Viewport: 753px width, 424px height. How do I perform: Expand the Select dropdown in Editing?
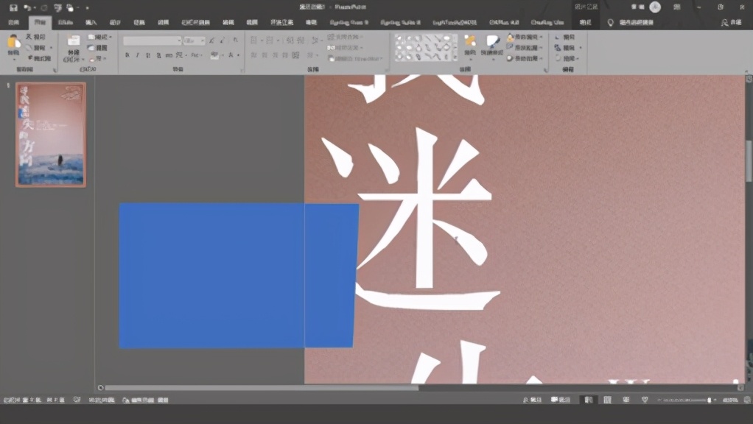(x=567, y=58)
